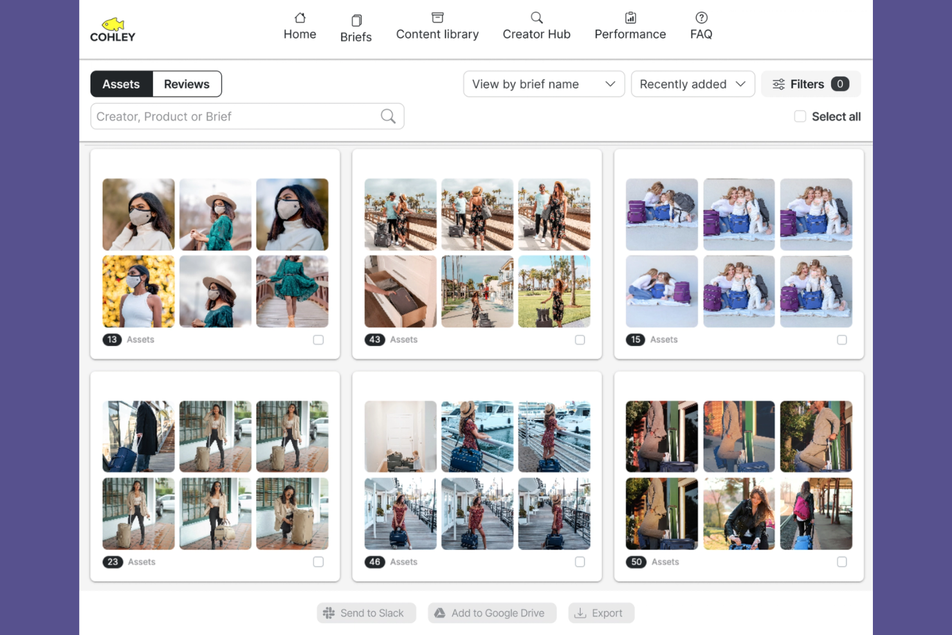Select the 46 Assets card checkbox
The image size is (952, 635).
(580, 562)
